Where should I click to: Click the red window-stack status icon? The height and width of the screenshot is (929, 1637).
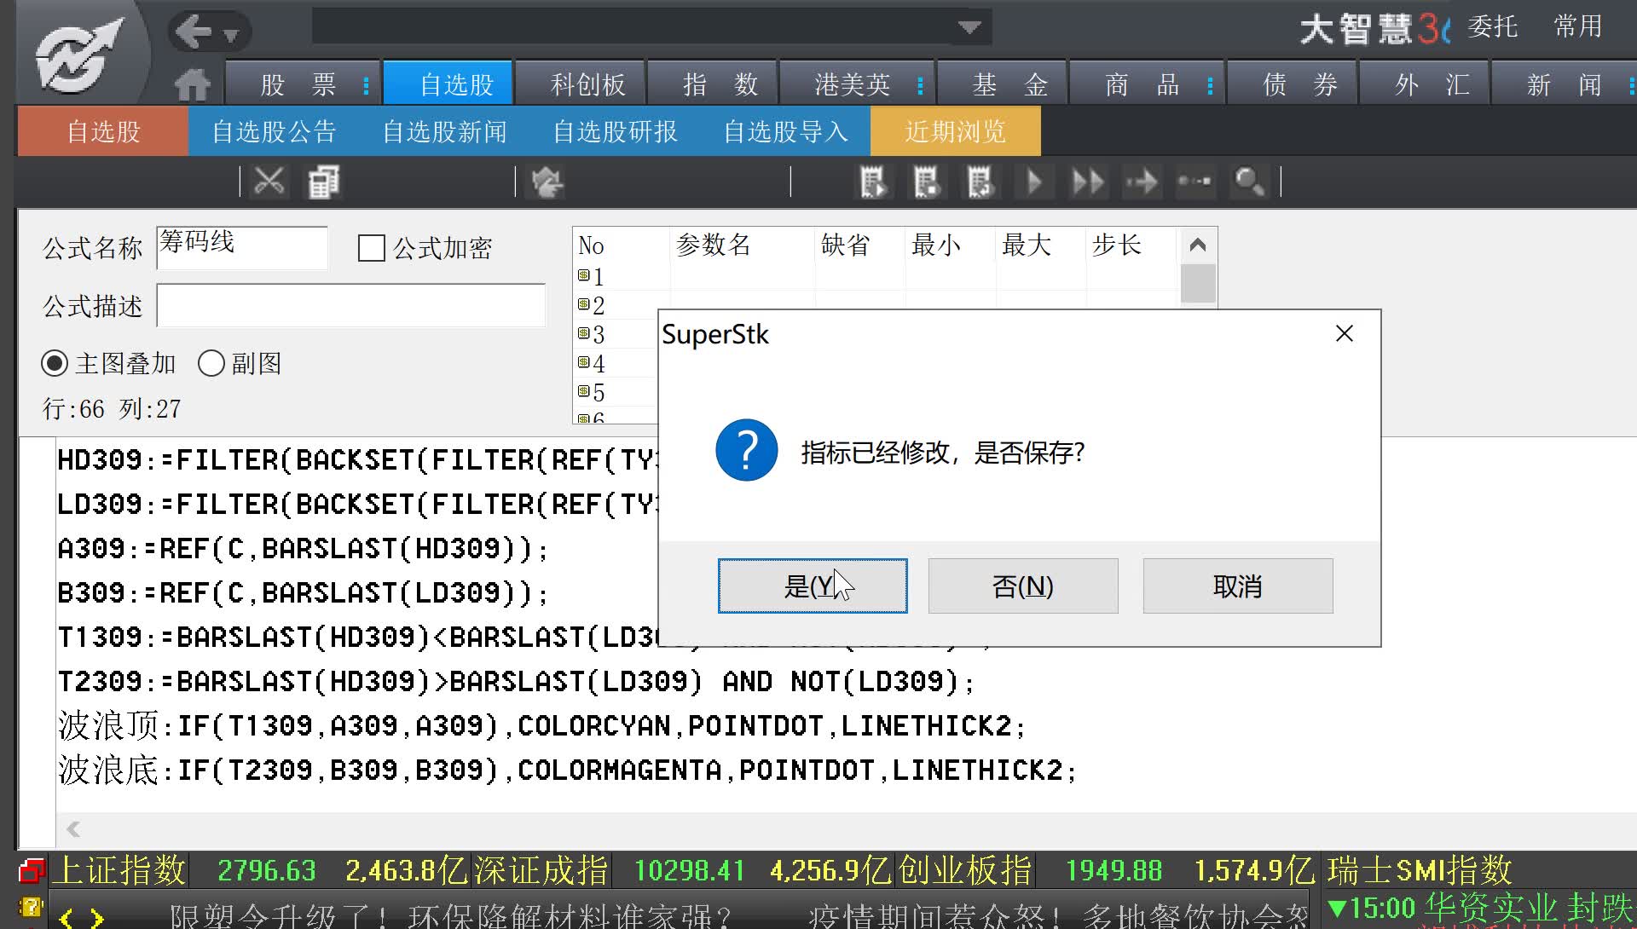pos(31,870)
